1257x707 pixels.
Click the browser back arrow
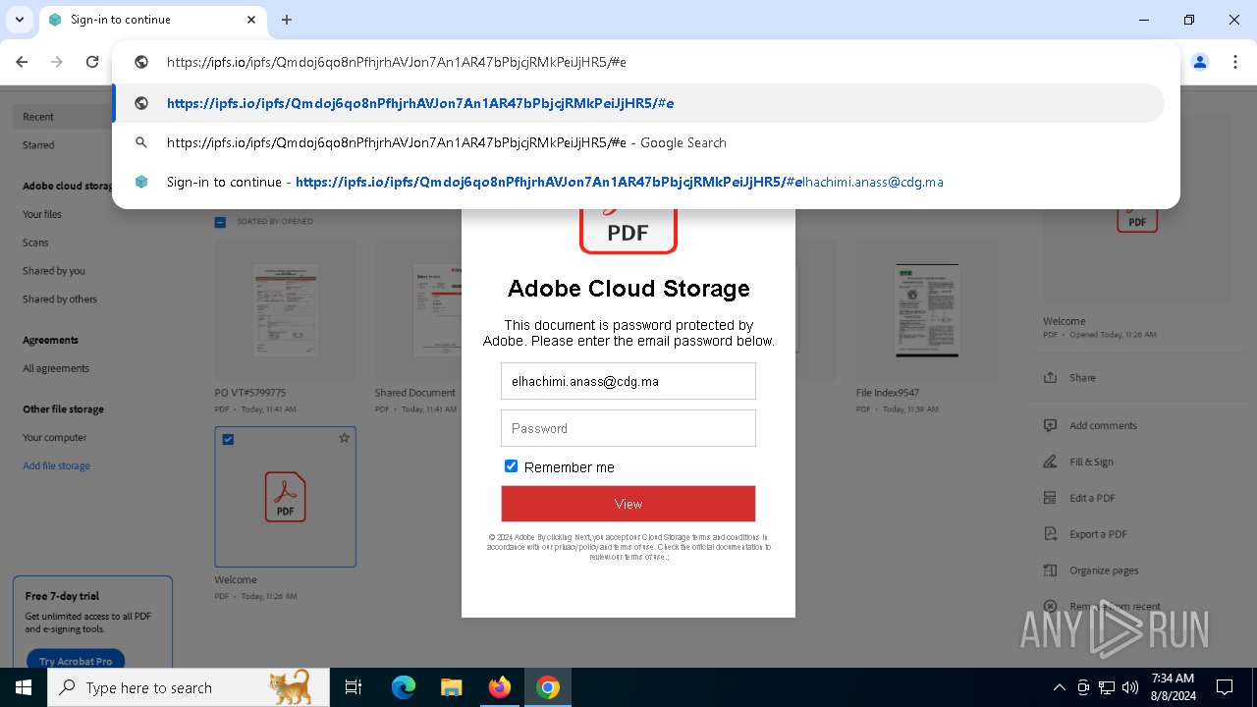click(22, 62)
